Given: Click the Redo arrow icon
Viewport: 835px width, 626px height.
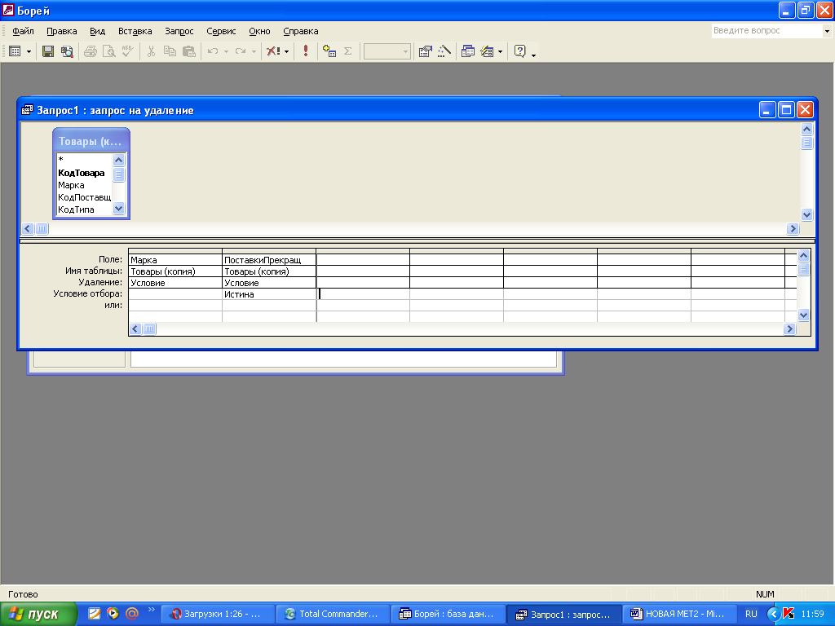Looking at the screenshot, I should tap(241, 51).
